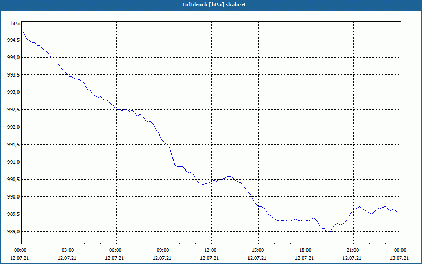Screen dimensions: 422x264
Task: Click the 00:00 time label for 12.07.21
Action: click(21, 250)
